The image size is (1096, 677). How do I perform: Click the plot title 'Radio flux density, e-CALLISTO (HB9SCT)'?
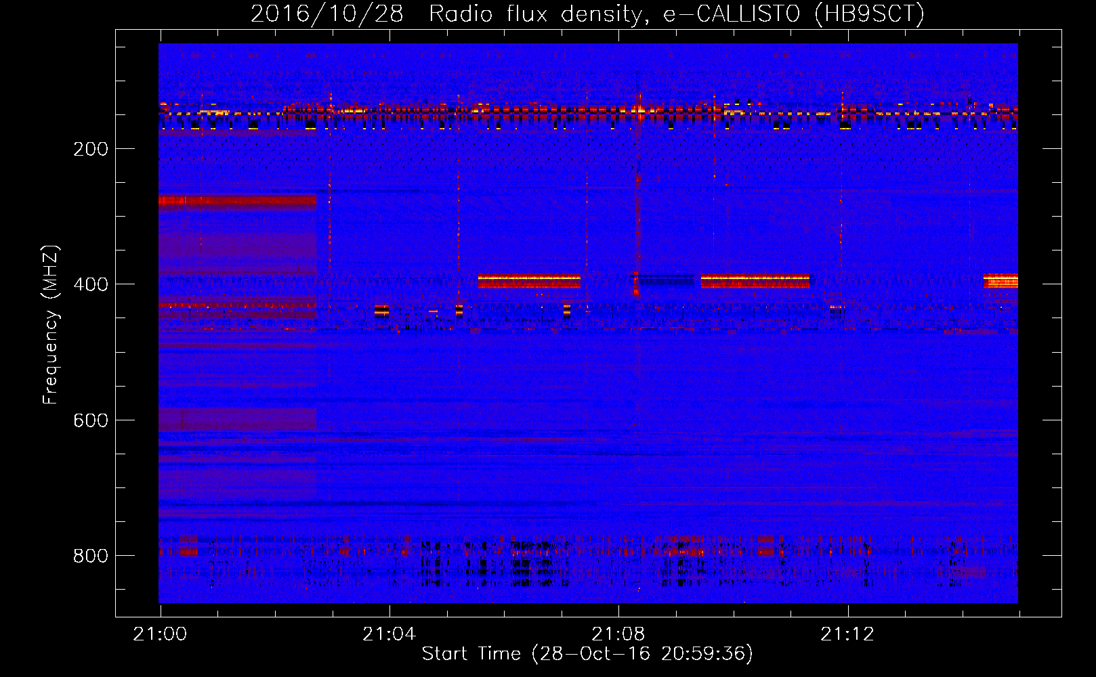coord(677,14)
